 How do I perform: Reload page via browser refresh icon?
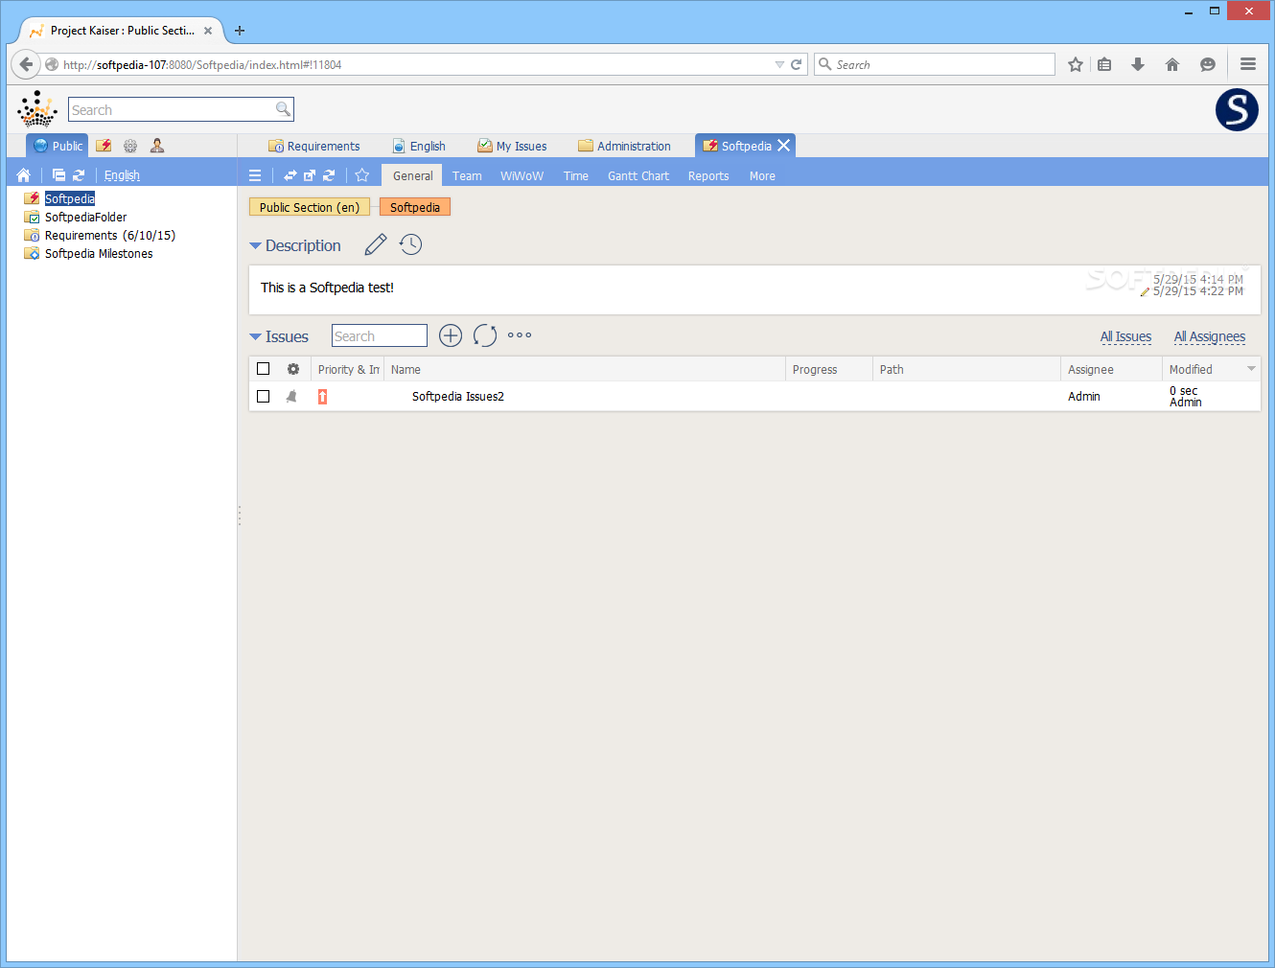tap(796, 64)
